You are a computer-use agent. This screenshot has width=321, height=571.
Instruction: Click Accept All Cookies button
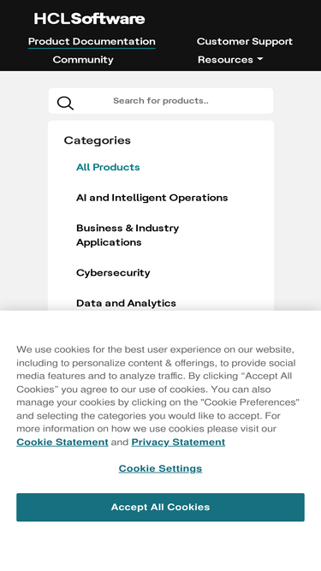click(x=161, y=508)
